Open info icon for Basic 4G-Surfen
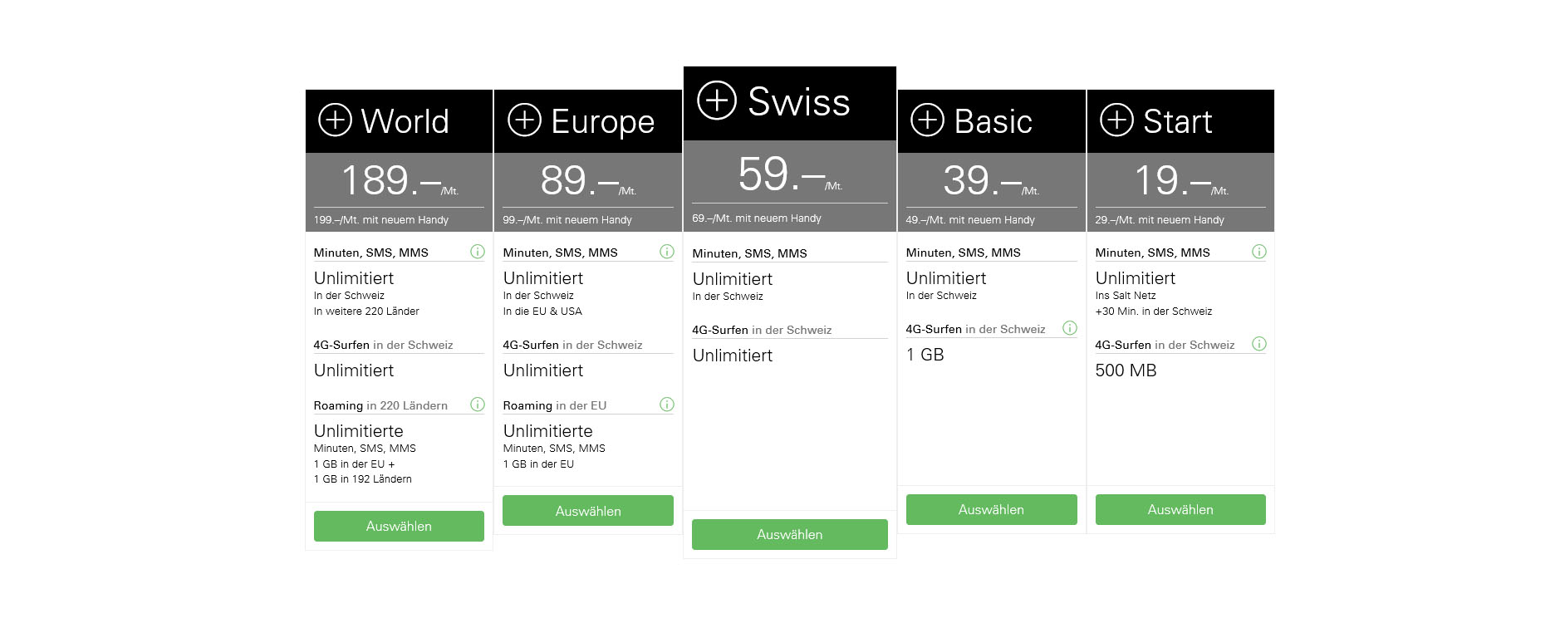 click(1070, 328)
